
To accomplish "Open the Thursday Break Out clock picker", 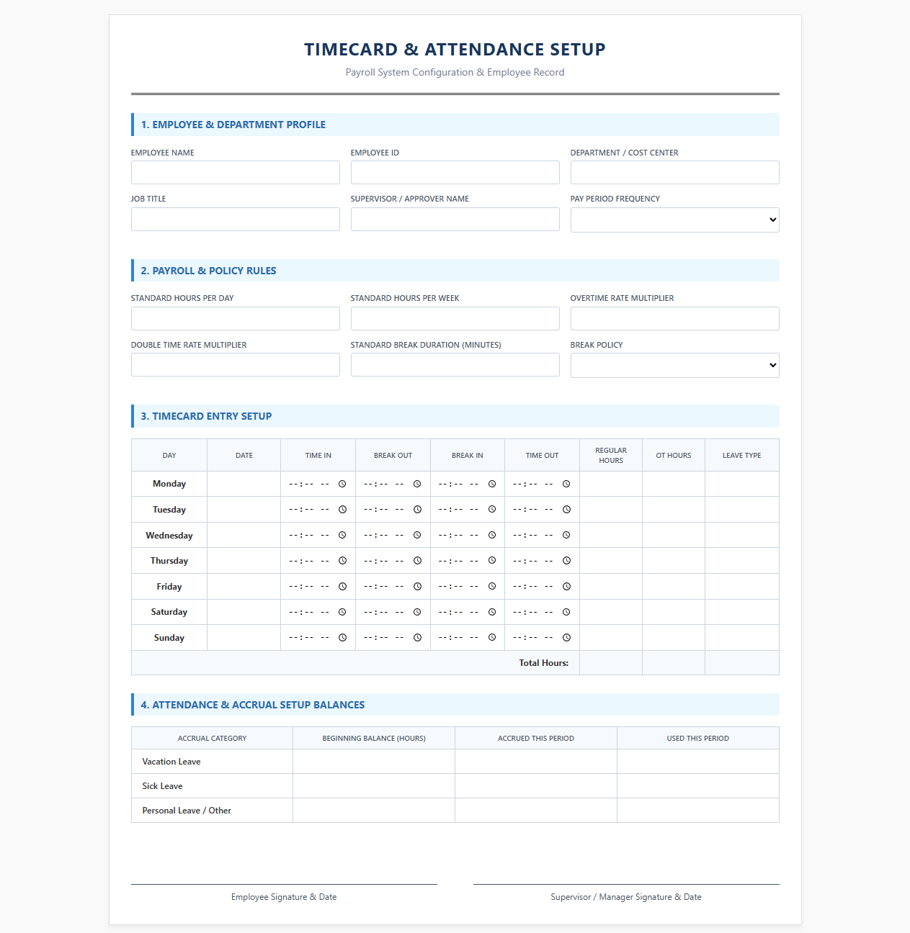I will click(417, 561).
